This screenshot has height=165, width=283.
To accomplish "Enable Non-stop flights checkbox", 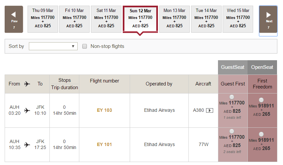I will (x=85, y=46).
